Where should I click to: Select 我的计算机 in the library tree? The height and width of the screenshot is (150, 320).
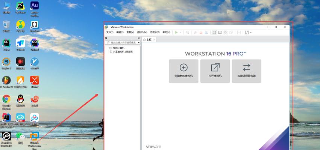[117, 48]
